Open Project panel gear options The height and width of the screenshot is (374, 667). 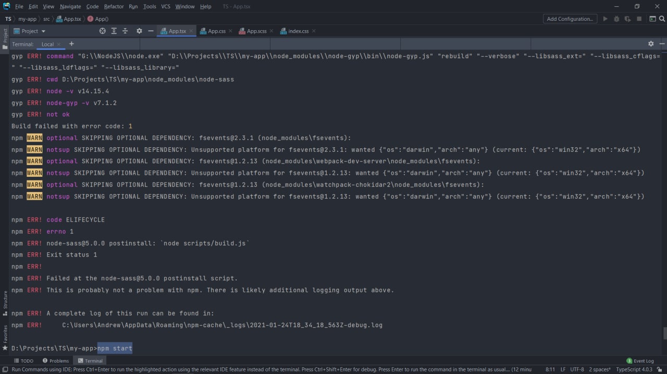(x=139, y=31)
